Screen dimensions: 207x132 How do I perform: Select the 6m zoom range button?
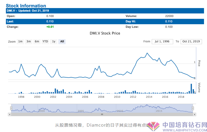[x=37, y=42]
